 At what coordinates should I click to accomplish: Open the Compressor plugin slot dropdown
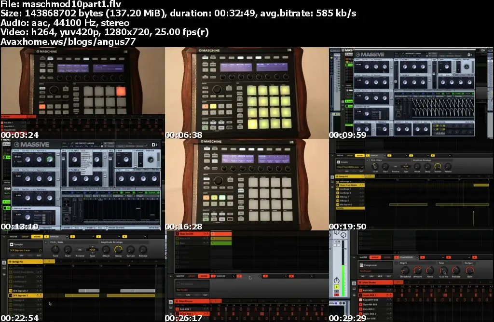[417, 257]
